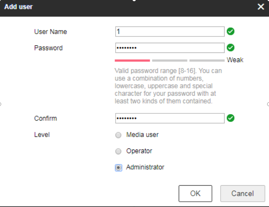The height and width of the screenshot is (207, 269).
Task: Close the Add user dialog
Action: pos(261,7)
